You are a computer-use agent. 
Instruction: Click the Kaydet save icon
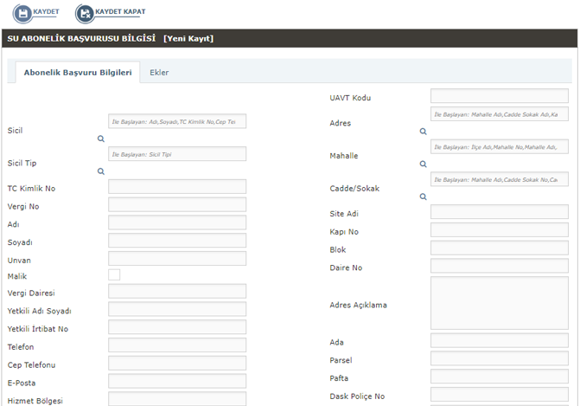[x=21, y=13]
